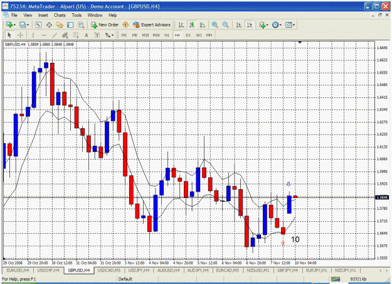This screenshot has height=284, width=392.
Task: Open the Strategy Tester magnifier icon
Action: coord(81,25)
